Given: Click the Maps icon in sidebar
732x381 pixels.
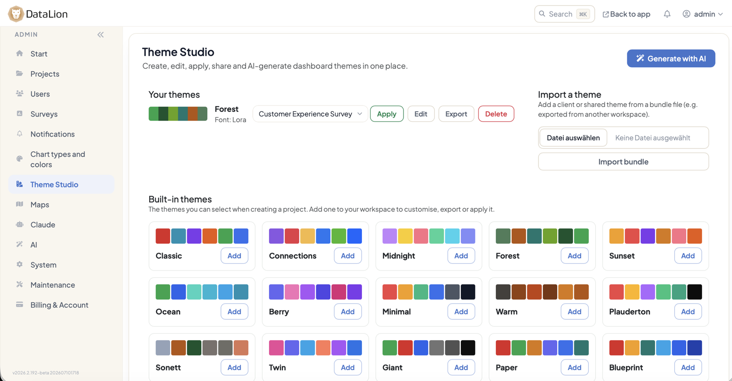Looking at the screenshot, I should point(20,204).
